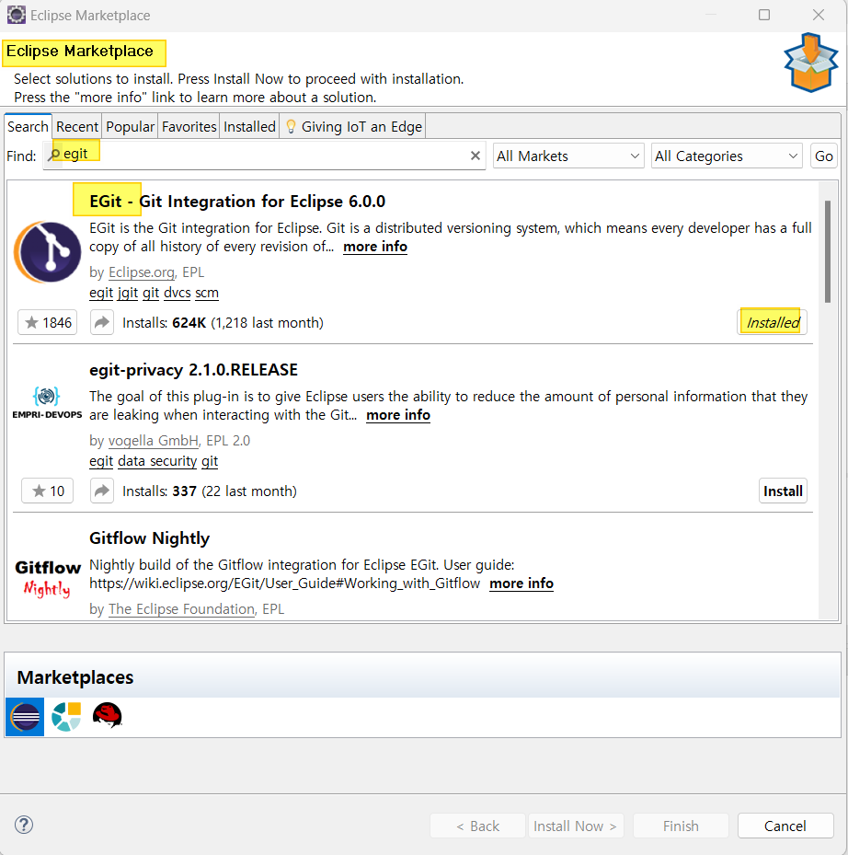The height and width of the screenshot is (855, 848).
Task: Click the security tag under egit-privacy
Action: pyautogui.click(x=173, y=461)
